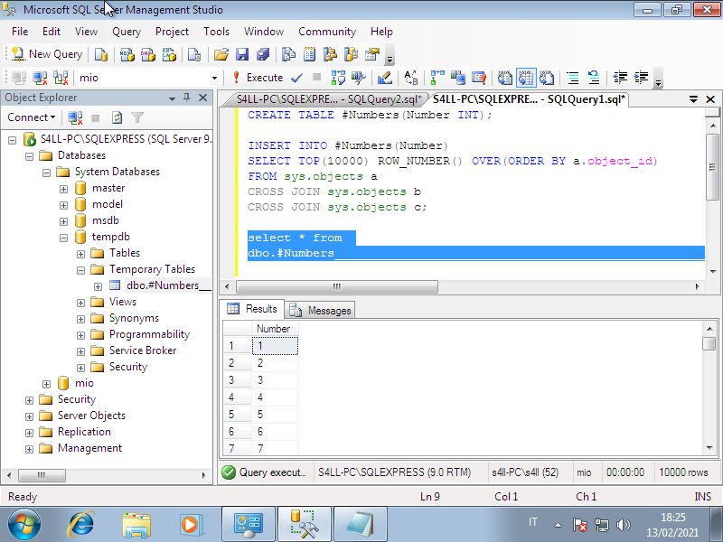This screenshot has height=542, width=723.
Task: Collapse the tempdb database node
Action: coord(63,238)
